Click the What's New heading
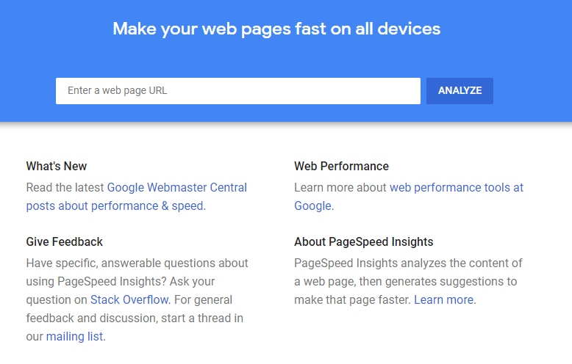 [x=56, y=167]
